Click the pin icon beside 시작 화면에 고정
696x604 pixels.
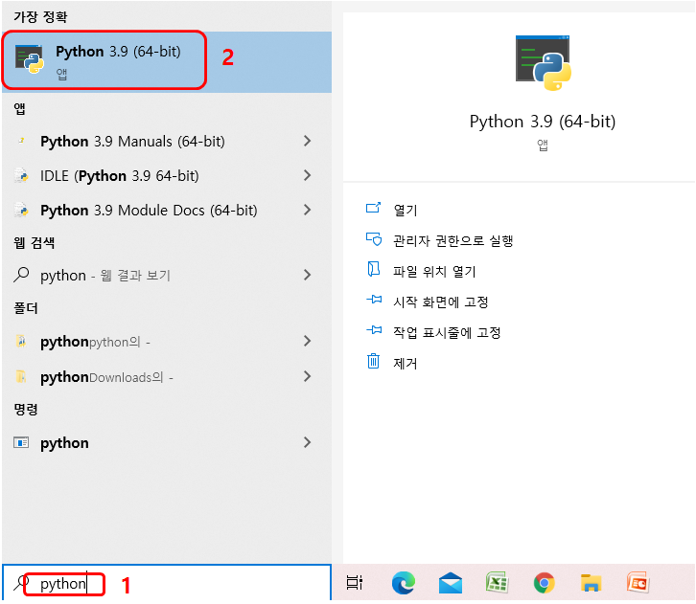coord(374,300)
